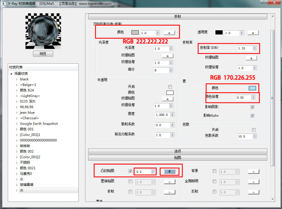Select the 不锈钢 material
Viewport: 282px width, 209px height.
click(x=25, y=163)
